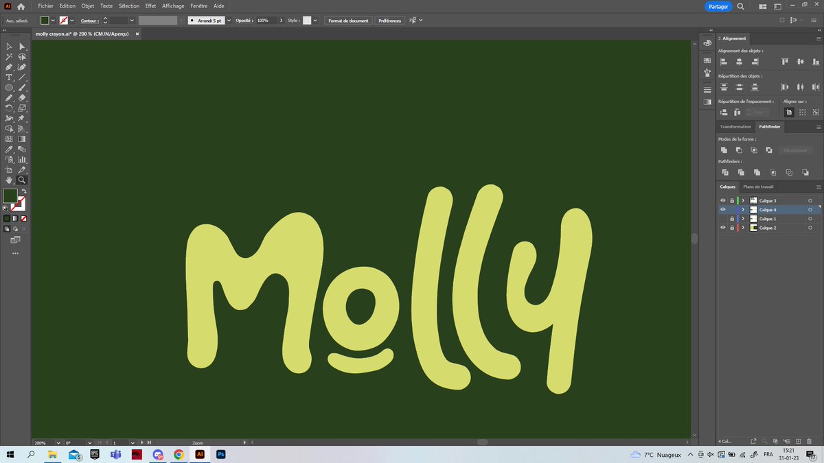This screenshot has height=463, width=824.
Task: Launch Photoshop from the taskbar
Action: tap(219, 454)
